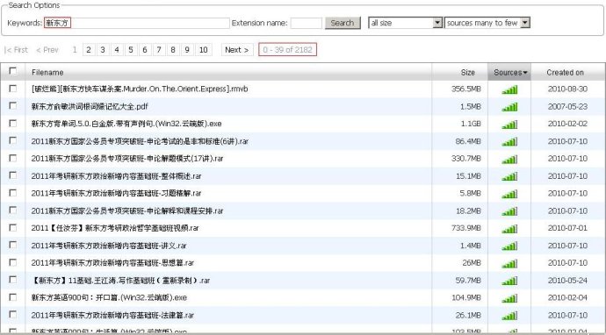Check the box for the 15.1MB rar file
Viewport: 606px width, 335px height.
13,175
